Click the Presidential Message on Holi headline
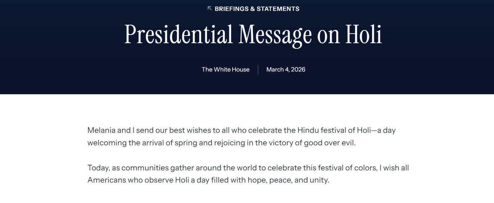Viewport: 494px width, 203px height. click(x=253, y=35)
